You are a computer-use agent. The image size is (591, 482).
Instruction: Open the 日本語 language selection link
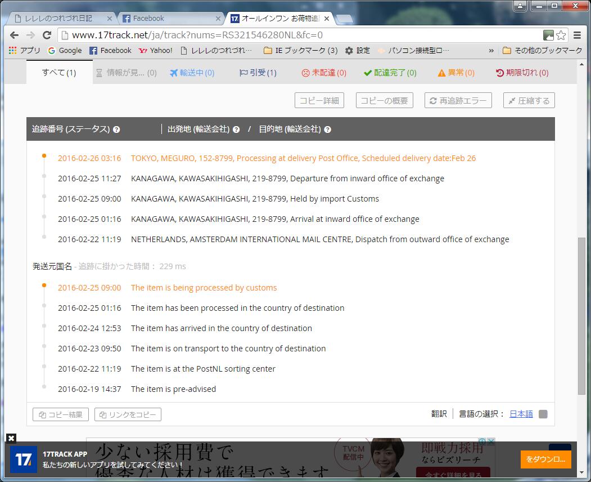[521, 414]
